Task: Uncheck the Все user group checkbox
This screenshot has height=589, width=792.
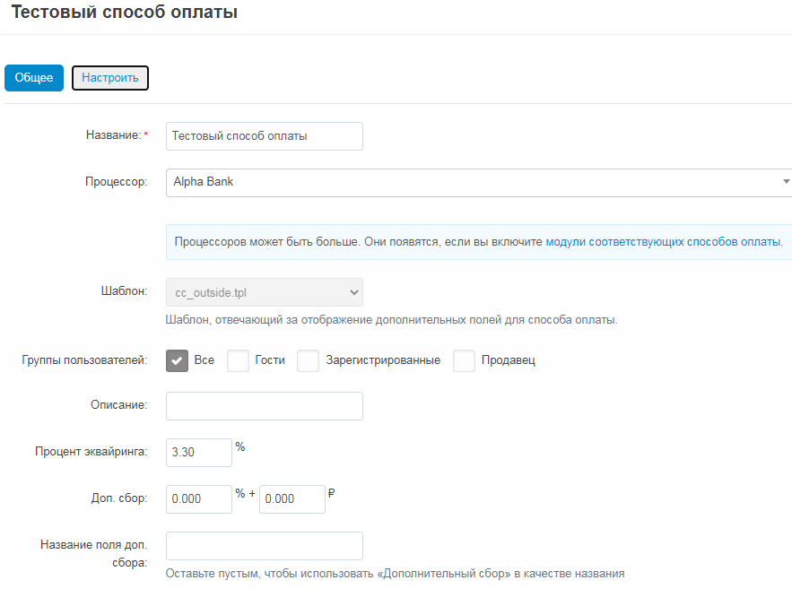Action: point(177,360)
